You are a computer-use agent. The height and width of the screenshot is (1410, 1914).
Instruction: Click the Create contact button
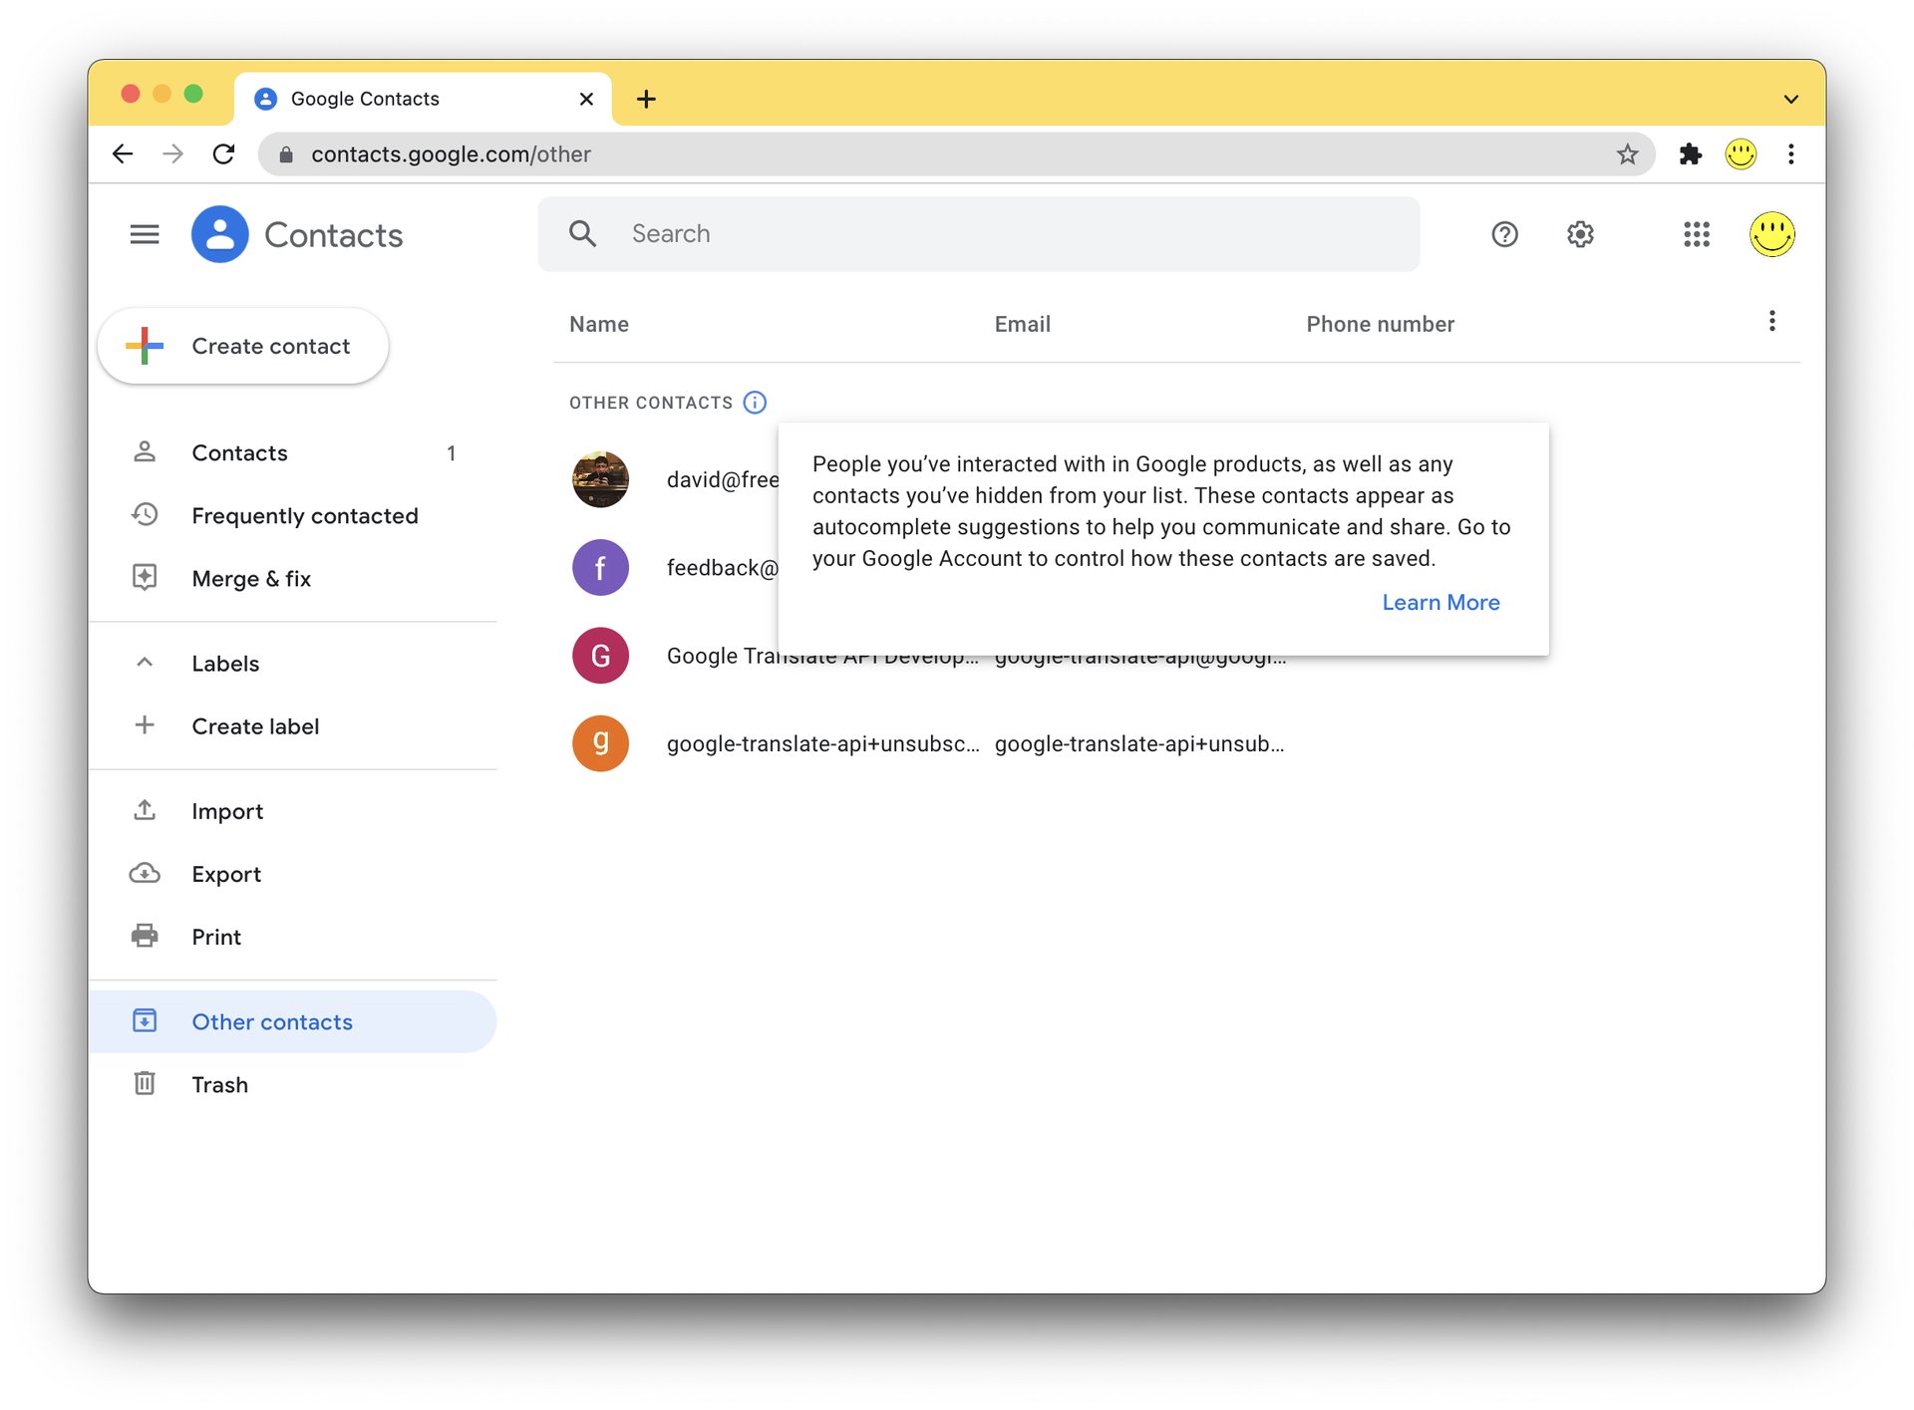pyautogui.click(x=242, y=346)
